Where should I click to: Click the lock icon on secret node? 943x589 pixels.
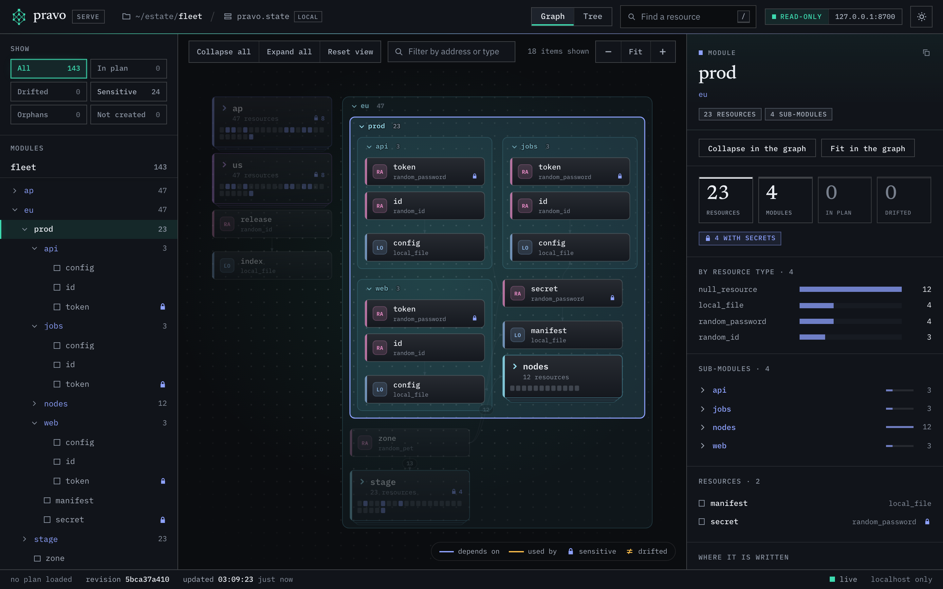[612, 298]
